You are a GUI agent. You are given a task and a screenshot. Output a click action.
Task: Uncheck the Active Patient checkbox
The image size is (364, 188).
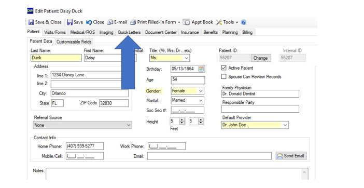coord(223,68)
